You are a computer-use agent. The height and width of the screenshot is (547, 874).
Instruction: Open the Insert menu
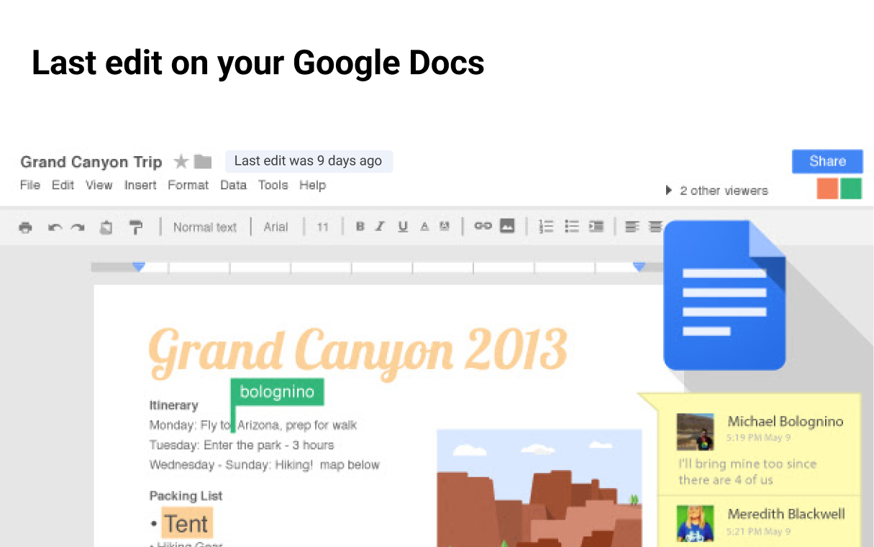(140, 185)
